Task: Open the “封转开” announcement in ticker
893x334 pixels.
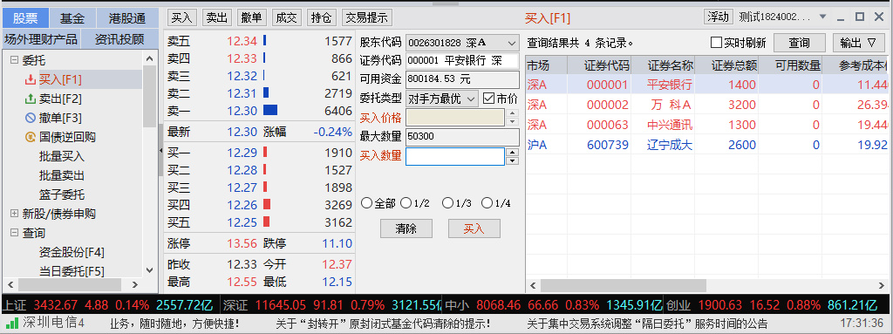Action: coord(383,324)
